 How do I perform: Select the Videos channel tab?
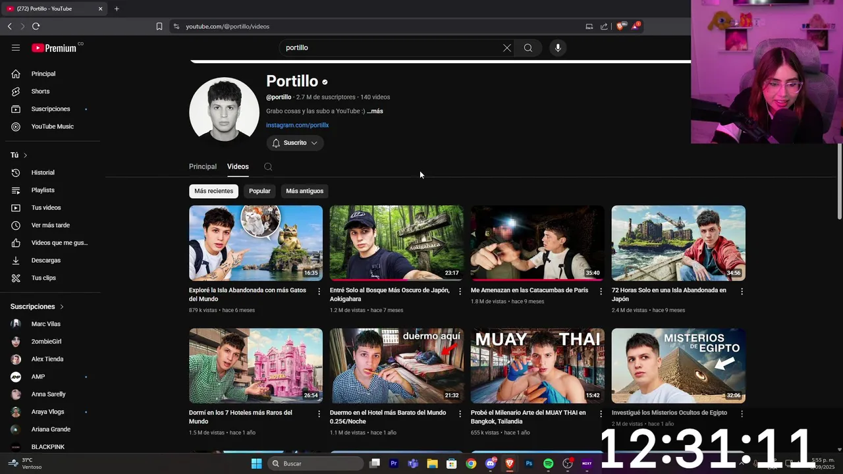pos(238,167)
